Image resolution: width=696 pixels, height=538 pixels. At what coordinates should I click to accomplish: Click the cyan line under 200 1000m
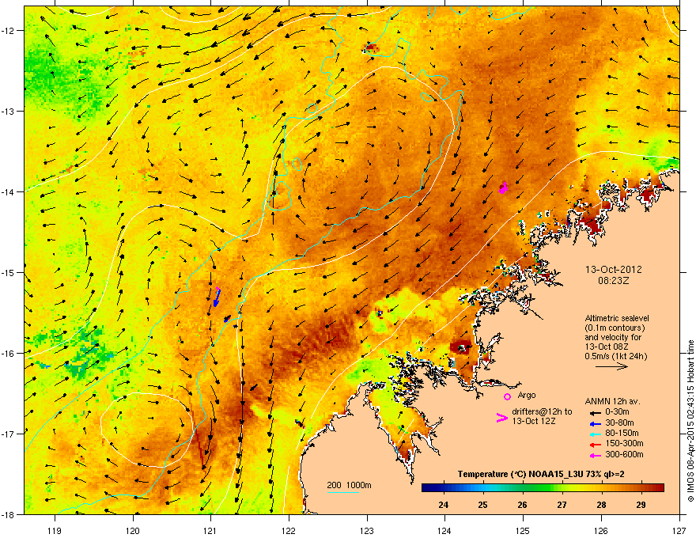point(342,492)
